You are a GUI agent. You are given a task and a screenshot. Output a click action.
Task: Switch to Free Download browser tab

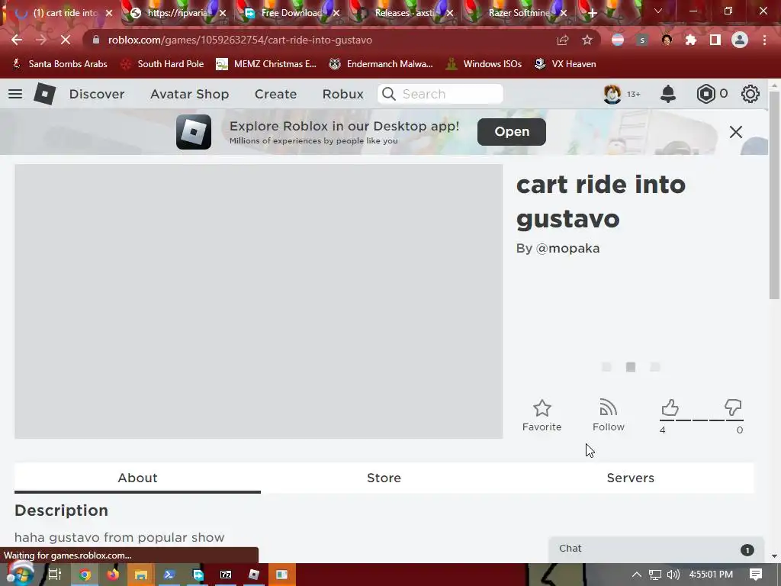point(292,13)
